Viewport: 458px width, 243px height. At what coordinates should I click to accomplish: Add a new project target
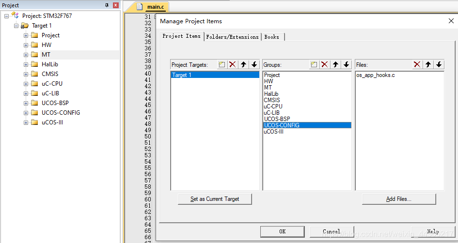click(221, 64)
